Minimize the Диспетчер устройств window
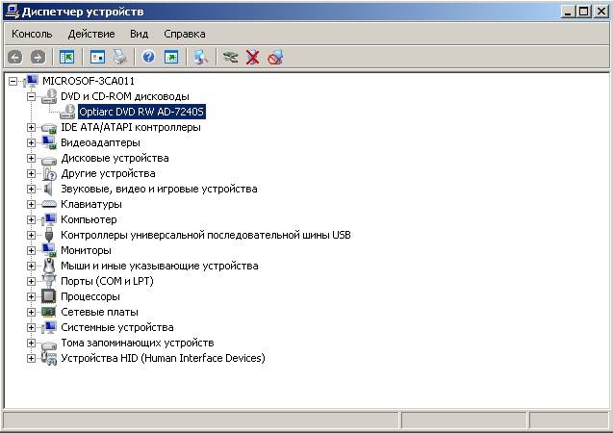613x433 pixels. (568, 12)
